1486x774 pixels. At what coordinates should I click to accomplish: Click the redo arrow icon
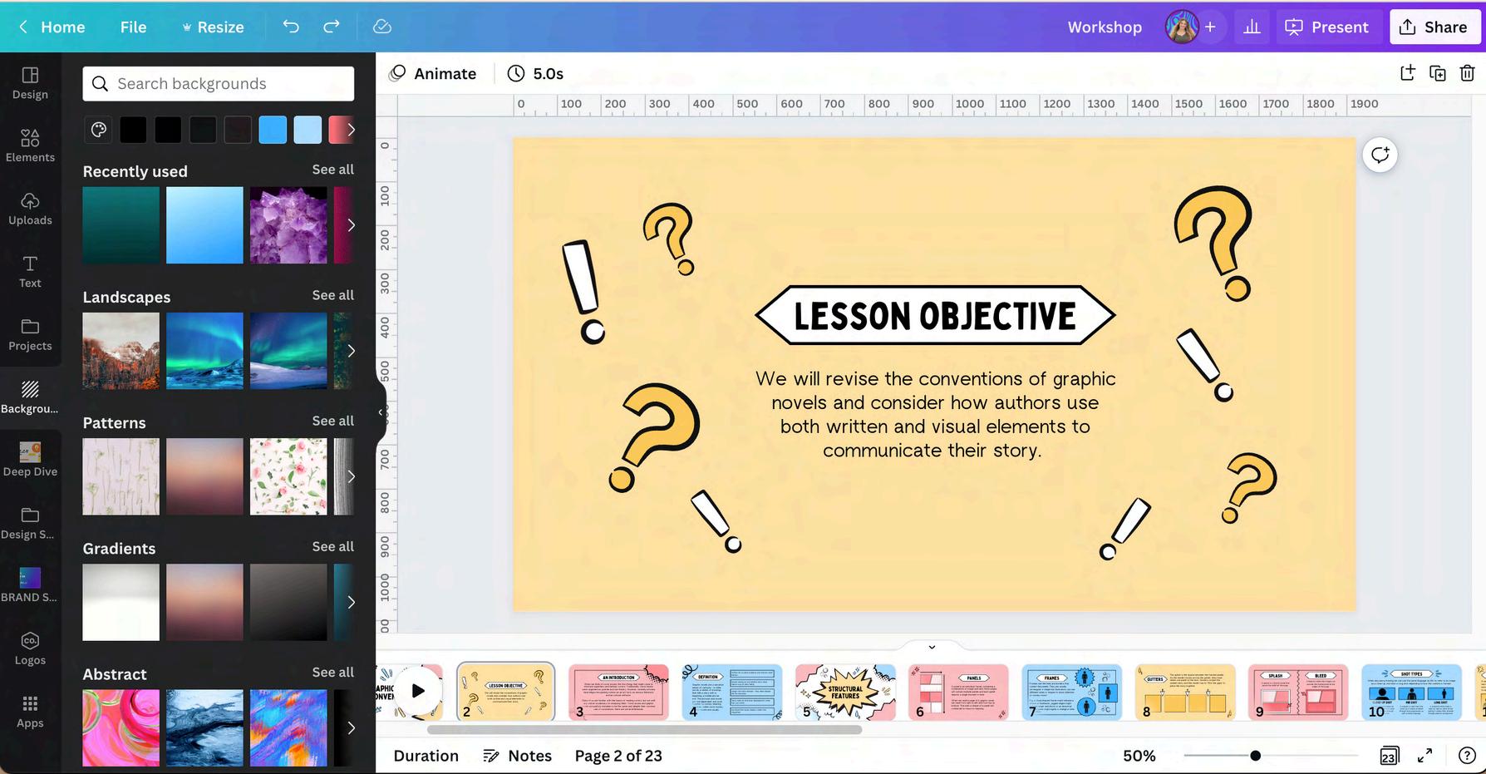pos(332,27)
